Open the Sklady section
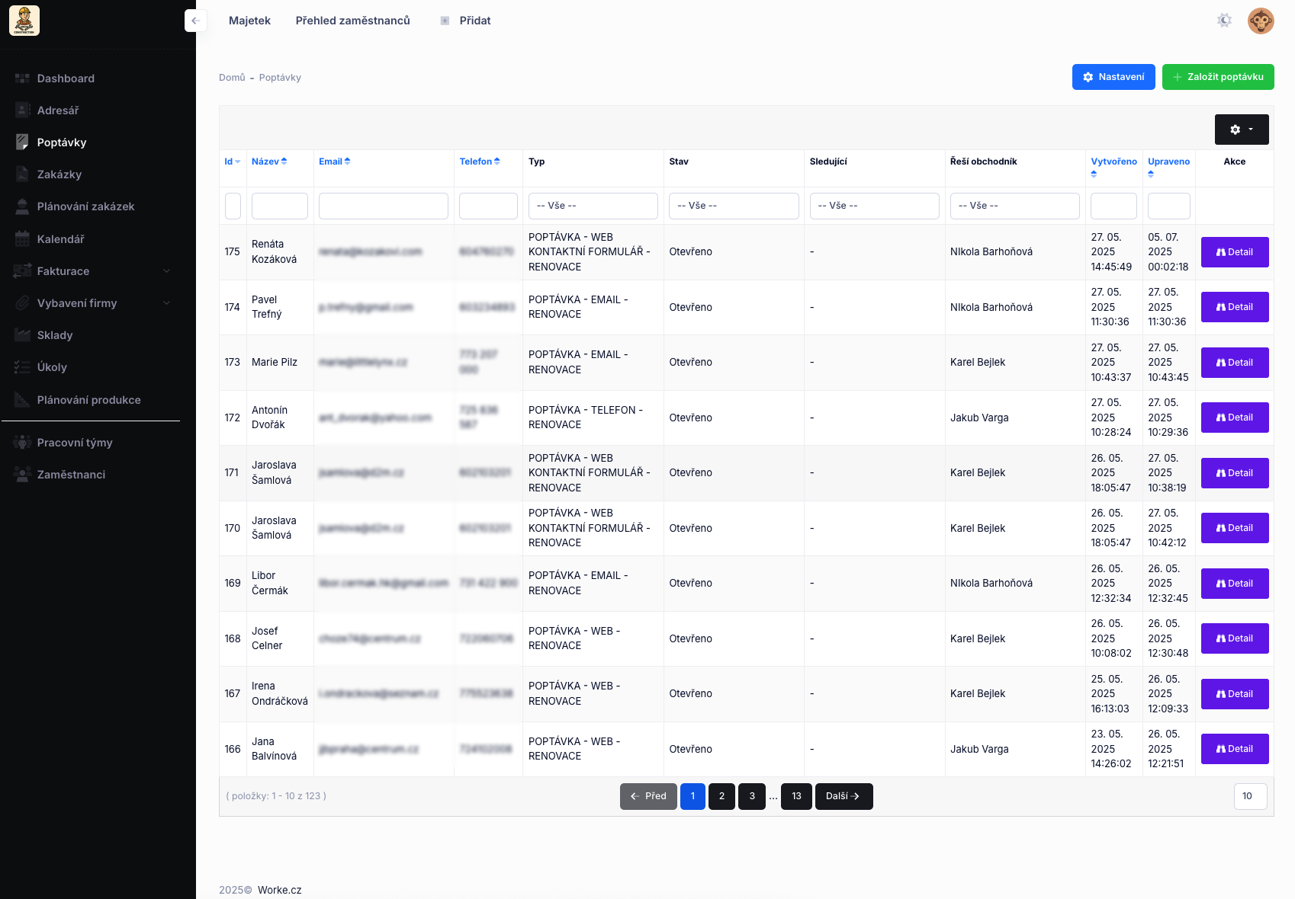This screenshot has width=1295, height=899. (56, 334)
